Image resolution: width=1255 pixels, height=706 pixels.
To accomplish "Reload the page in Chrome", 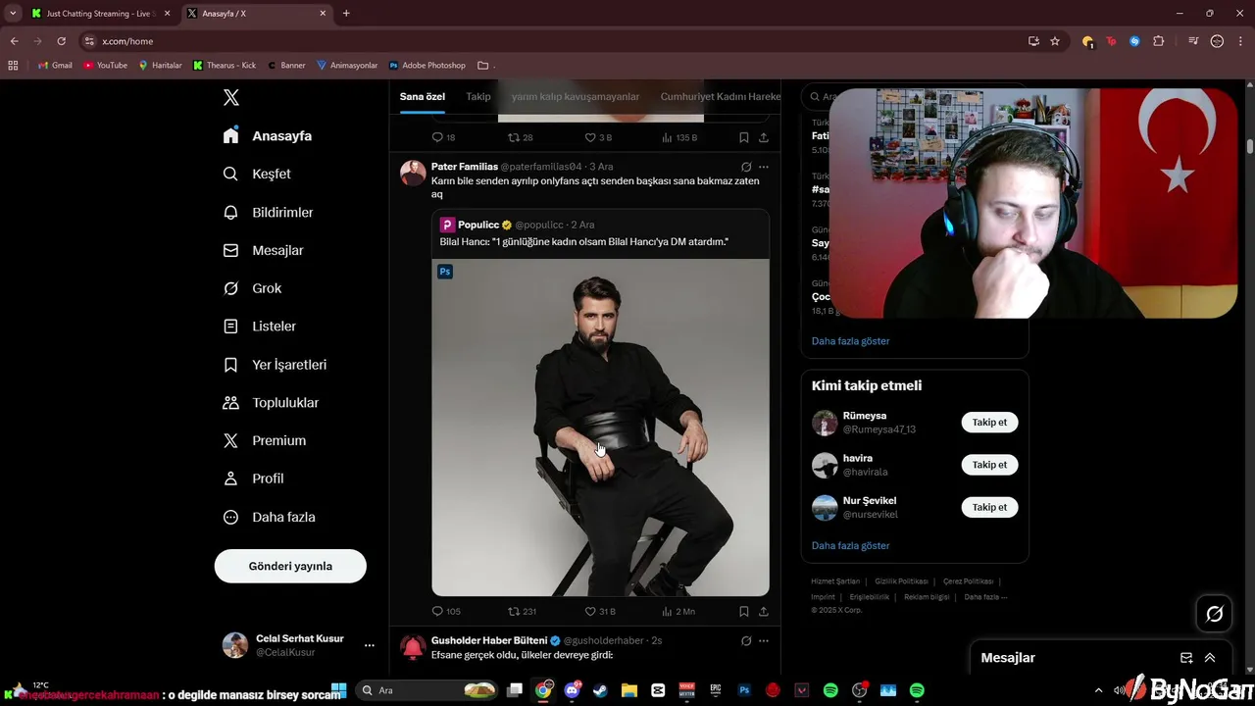I will point(61,41).
